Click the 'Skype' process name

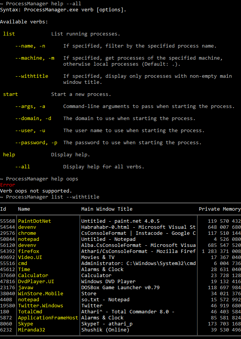(26, 324)
